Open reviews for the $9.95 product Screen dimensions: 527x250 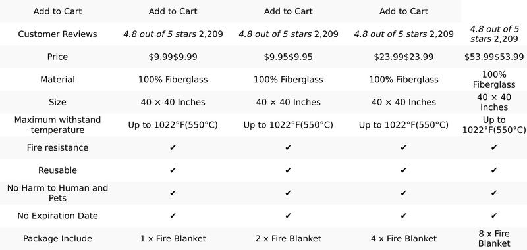[288, 34]
